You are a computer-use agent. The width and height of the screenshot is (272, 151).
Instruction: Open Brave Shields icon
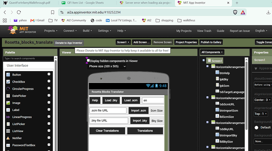(235, 12)
